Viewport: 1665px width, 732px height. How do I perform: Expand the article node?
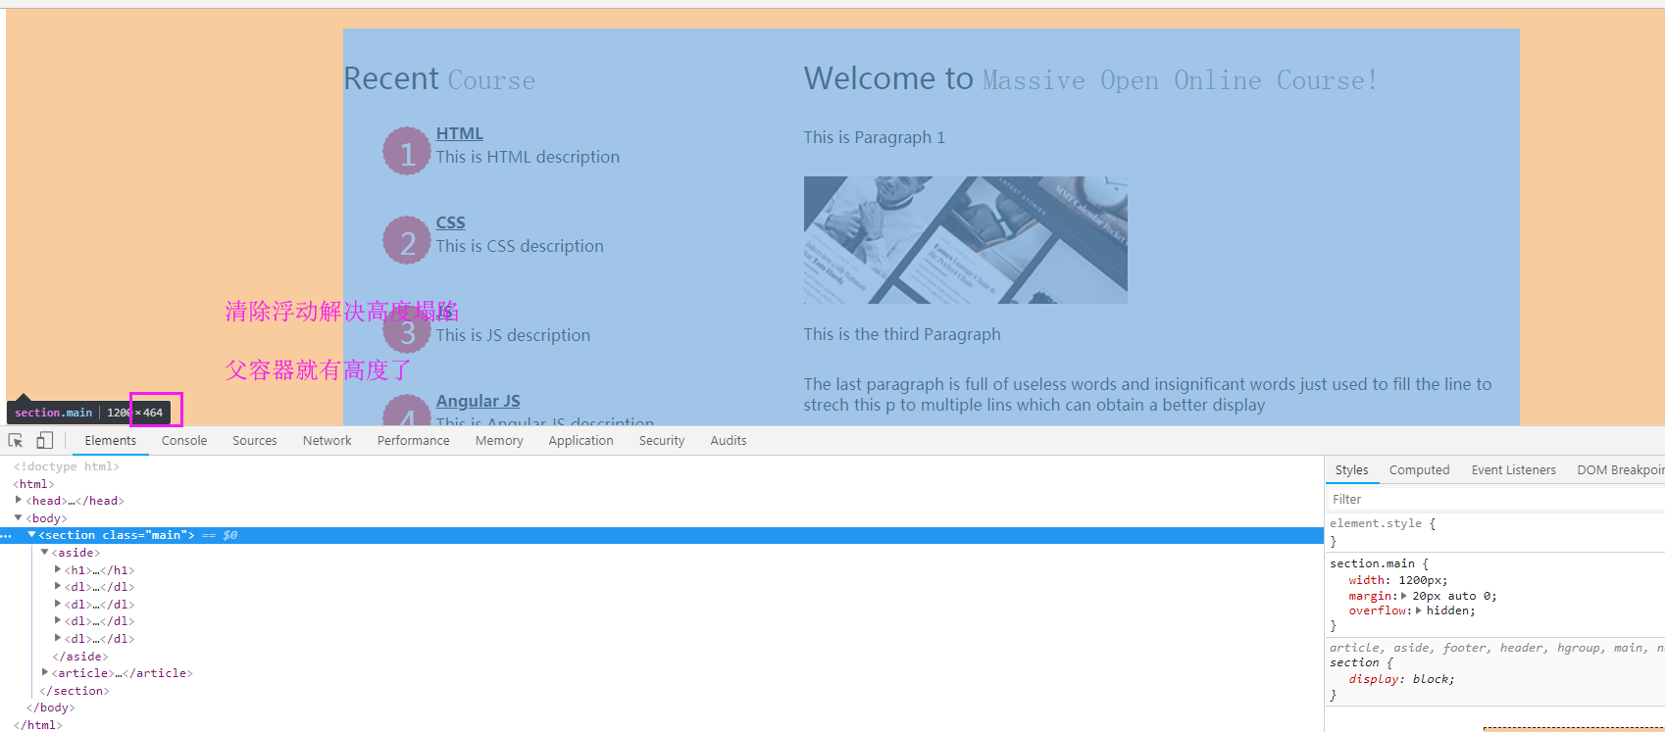point(45,673)
